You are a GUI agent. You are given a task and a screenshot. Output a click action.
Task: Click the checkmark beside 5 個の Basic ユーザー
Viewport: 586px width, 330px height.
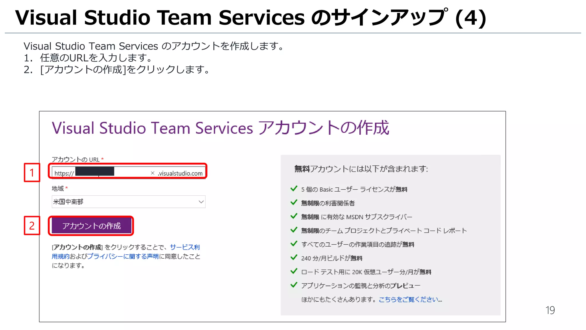coord(294,189)
